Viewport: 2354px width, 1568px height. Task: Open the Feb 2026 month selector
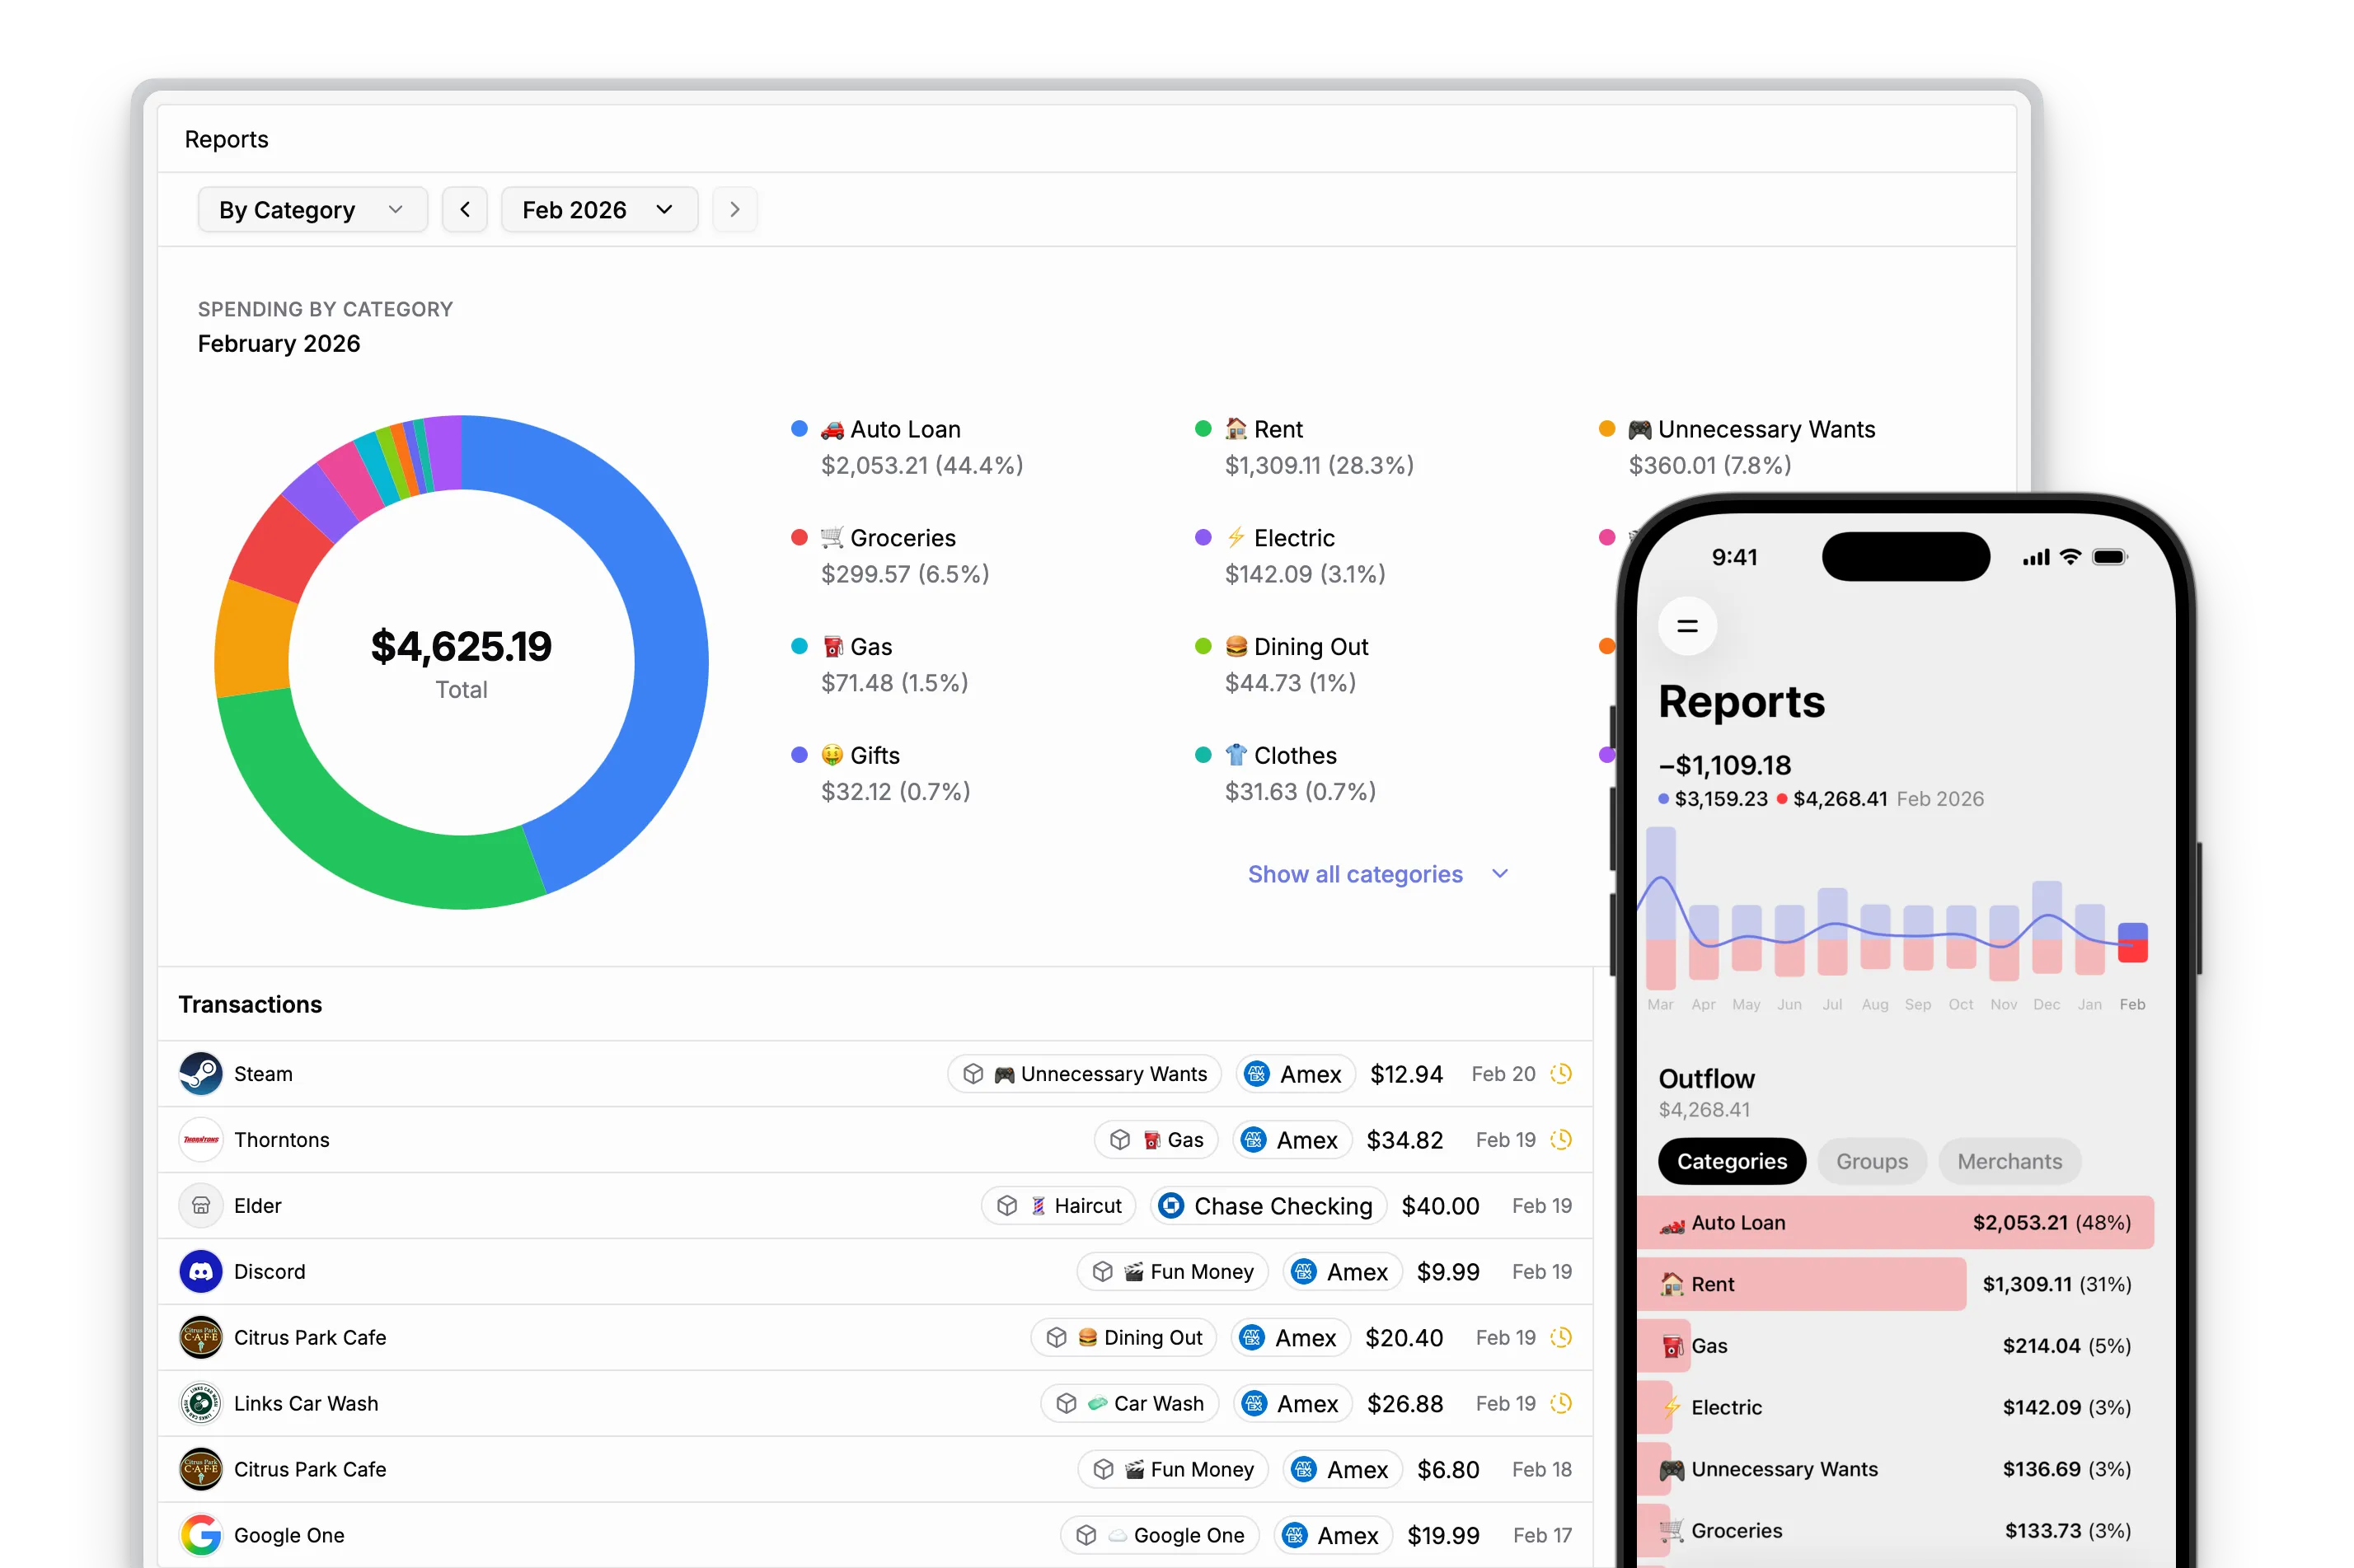click(598, 209)
